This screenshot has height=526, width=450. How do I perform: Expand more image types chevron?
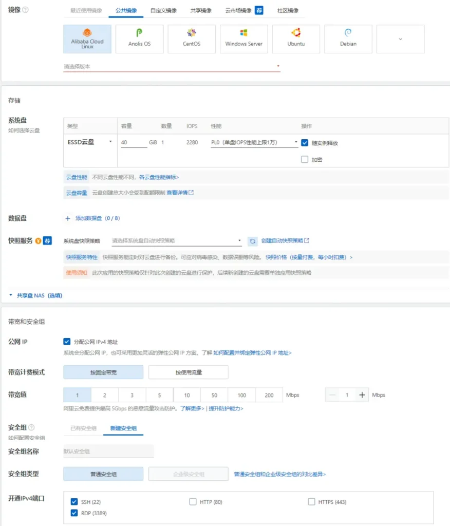coord(400,39)
